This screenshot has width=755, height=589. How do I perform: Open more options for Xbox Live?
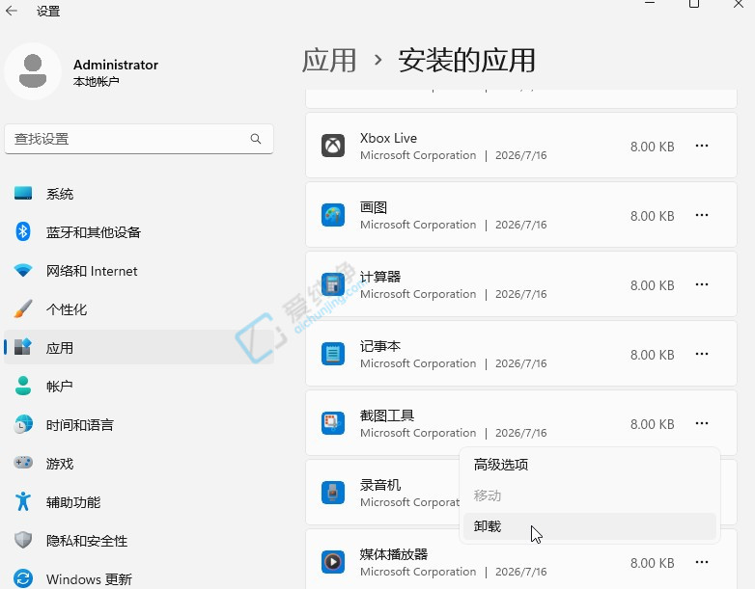click(x=702, y=146)
